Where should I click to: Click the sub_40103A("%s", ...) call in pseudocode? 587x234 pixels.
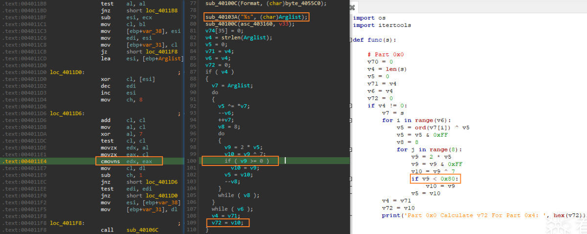tap(257, 17)
